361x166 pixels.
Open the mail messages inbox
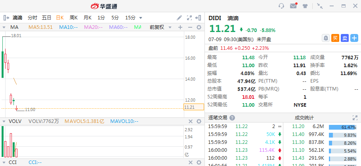(294, 6)
